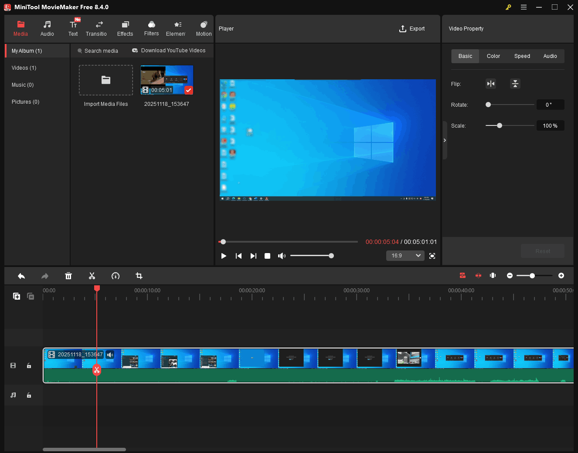
Task: Select the Crop tool above the timeline
Action: click(x=139, y=276)
